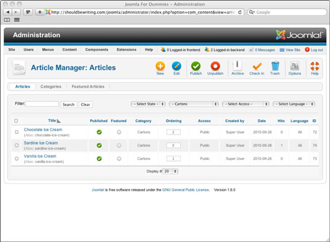Click the Messages envelope icon
330x242 pixels.
[251, 50]
